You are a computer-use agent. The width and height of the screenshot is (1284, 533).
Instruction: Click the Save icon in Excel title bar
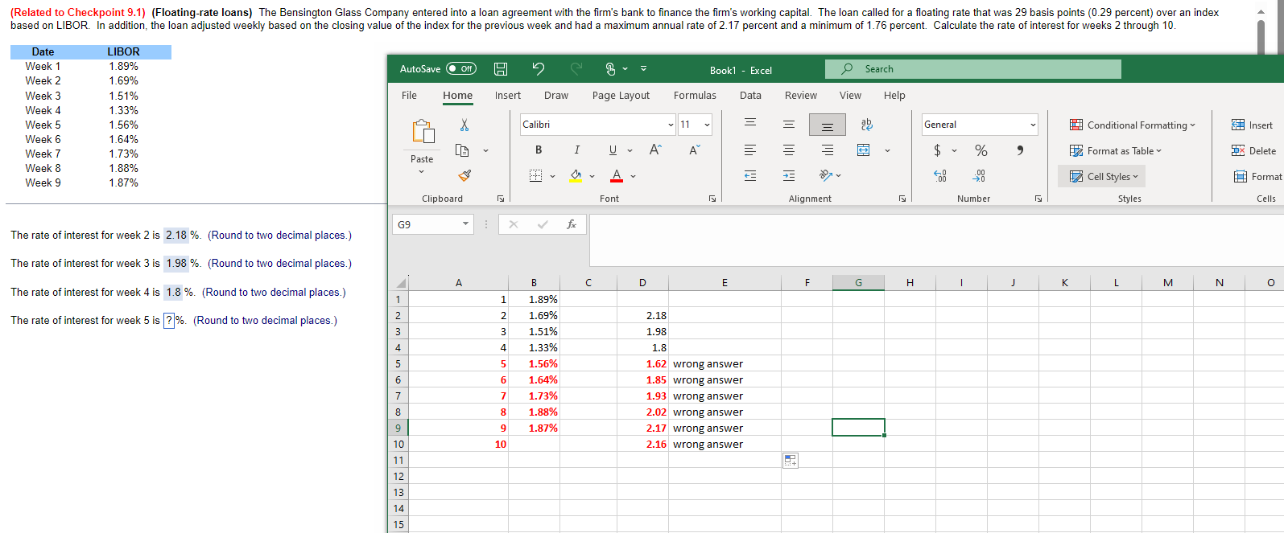click(x=500, y=69)
